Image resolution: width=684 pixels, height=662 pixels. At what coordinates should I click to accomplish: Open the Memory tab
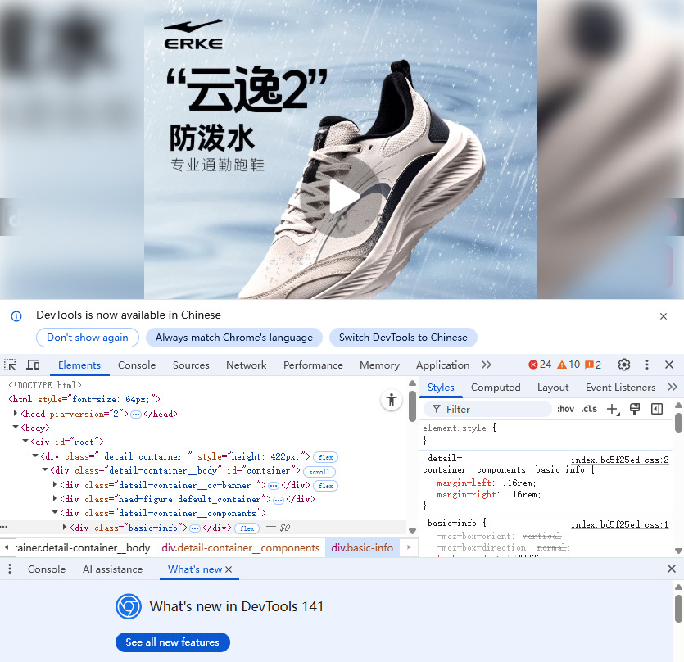[x=379, y=365]
